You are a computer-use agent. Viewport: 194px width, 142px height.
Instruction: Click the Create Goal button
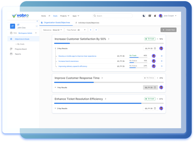tap(168, 30)
